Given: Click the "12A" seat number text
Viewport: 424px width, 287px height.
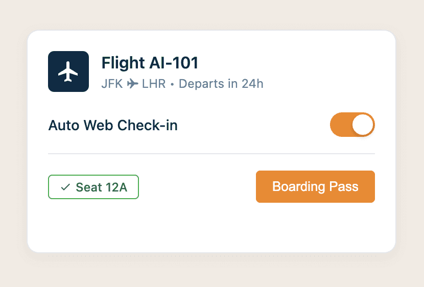Looking at the screenshot, I should click(116, 187).
